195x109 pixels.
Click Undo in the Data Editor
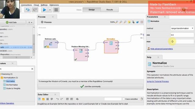coord(57,99)
